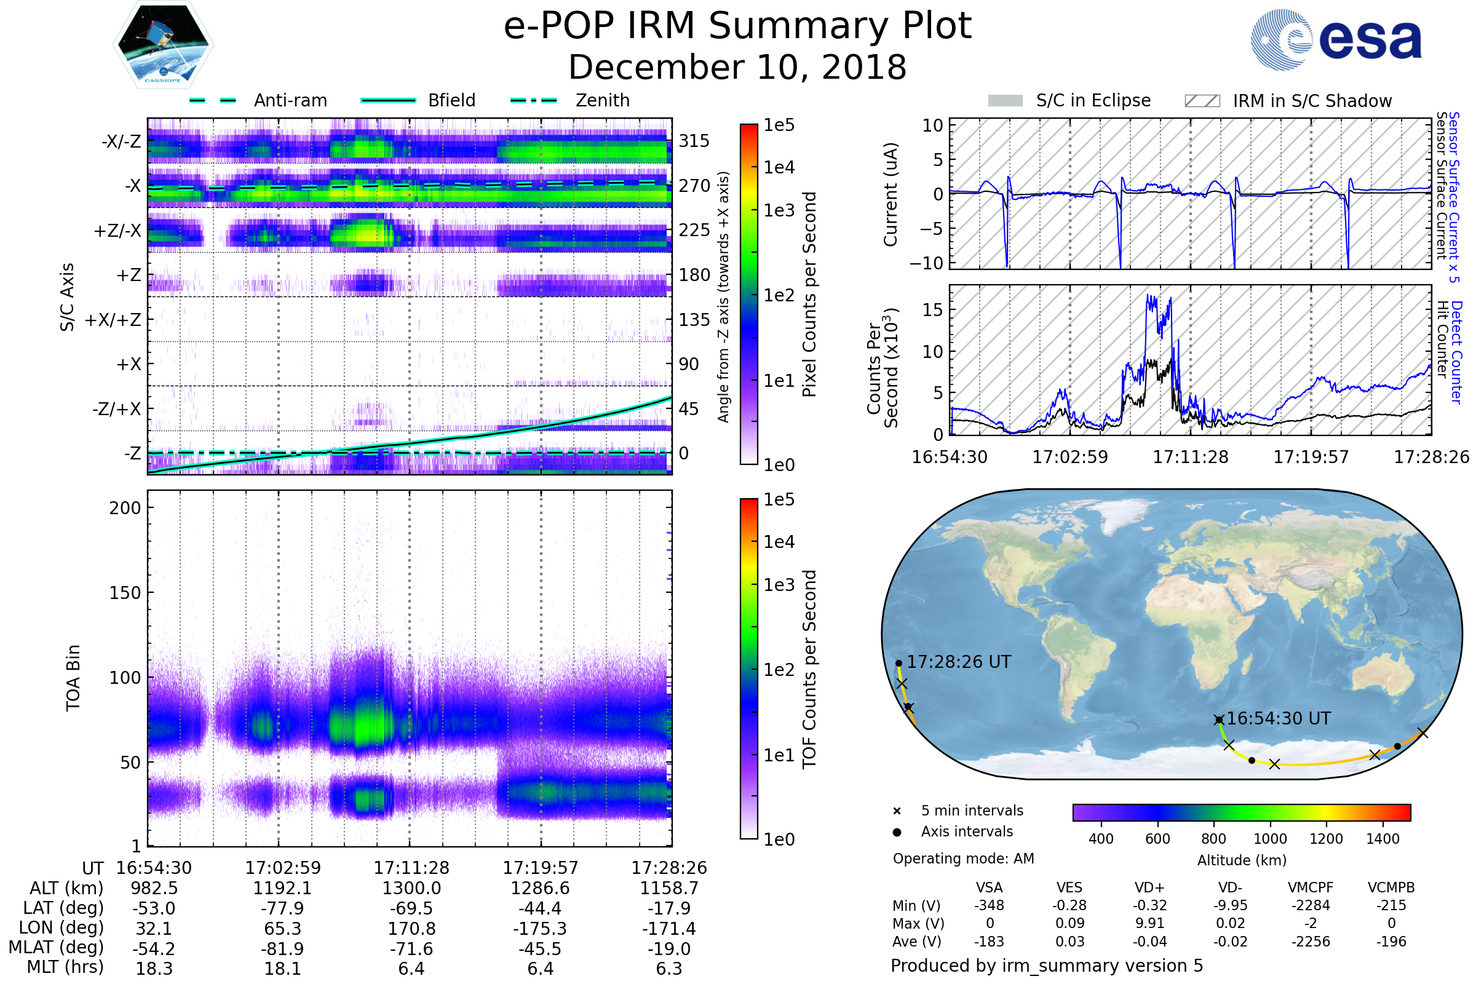
Task: Click the Zenith dash-dot legend marker
Action: click(533, 100)
